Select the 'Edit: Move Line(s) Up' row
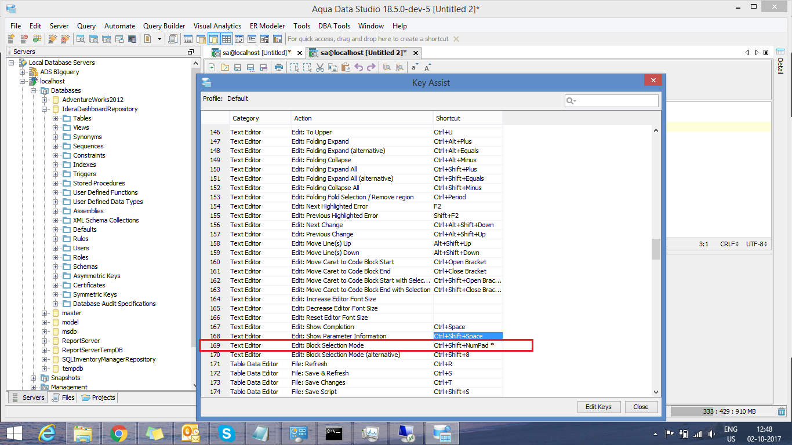The image size is (792, 445). (351, 243)
